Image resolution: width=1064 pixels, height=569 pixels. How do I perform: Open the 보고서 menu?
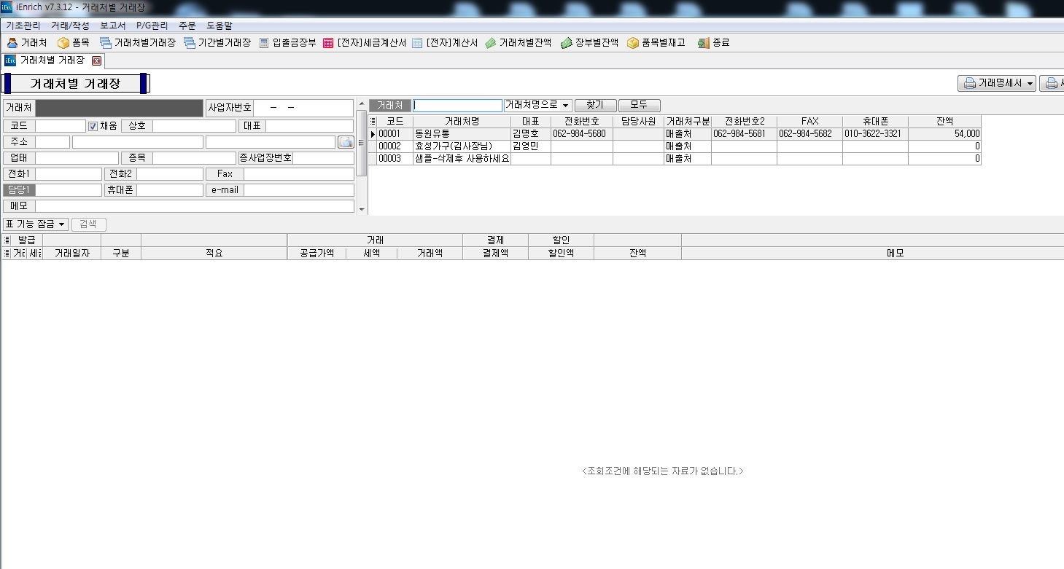[x=112, y=25]
